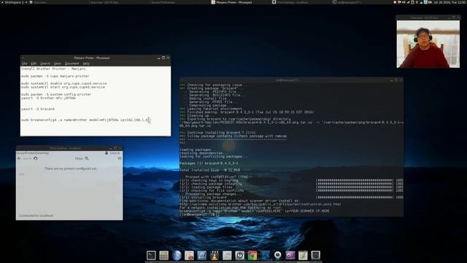The height and width of the screenshot is (263, 467).
Task: Click the brsaneconfig4 command line in Mousepad
Action: [x=85, y=120]
